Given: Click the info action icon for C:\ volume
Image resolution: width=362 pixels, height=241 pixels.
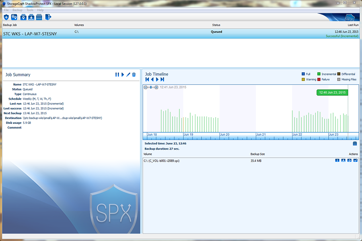Looking at the screenshot, I should (x=337, y=160).
